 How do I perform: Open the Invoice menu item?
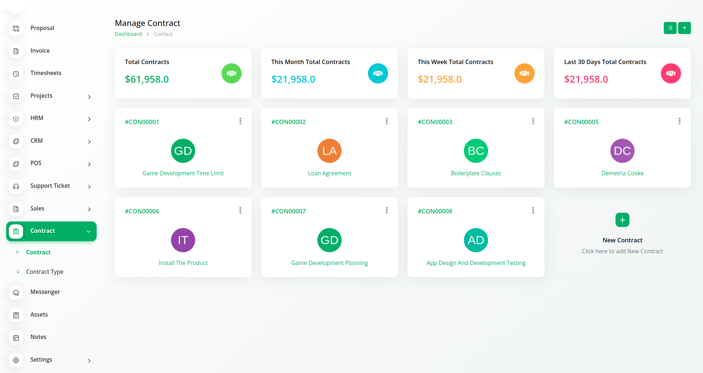pyautogui.click(x=40, y=51)
